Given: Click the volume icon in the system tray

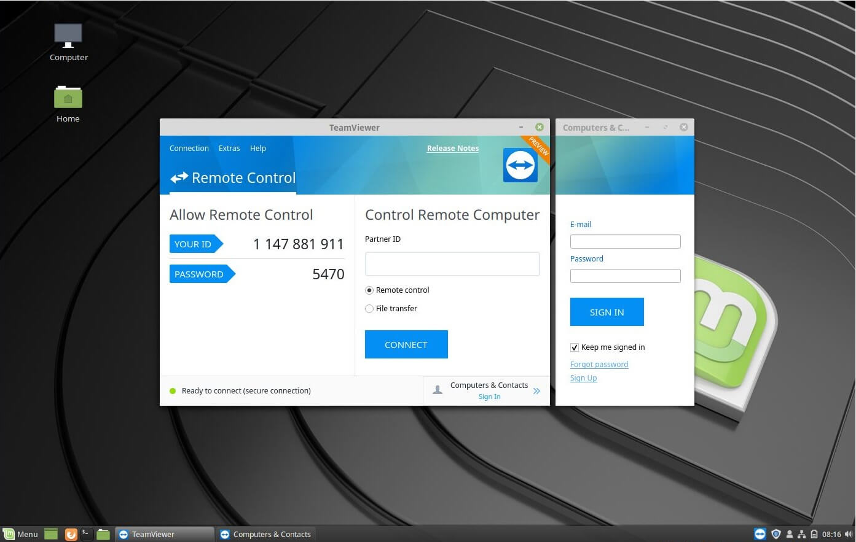Looking at the screenshot, I should point(848,534).
